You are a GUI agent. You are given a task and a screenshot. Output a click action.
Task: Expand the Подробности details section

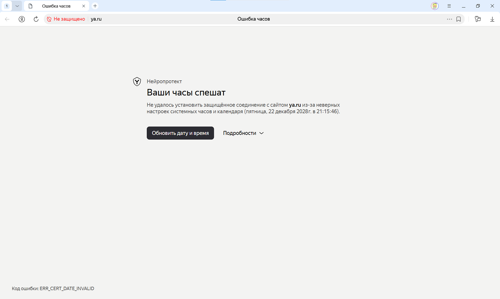(x=243, y=133)
